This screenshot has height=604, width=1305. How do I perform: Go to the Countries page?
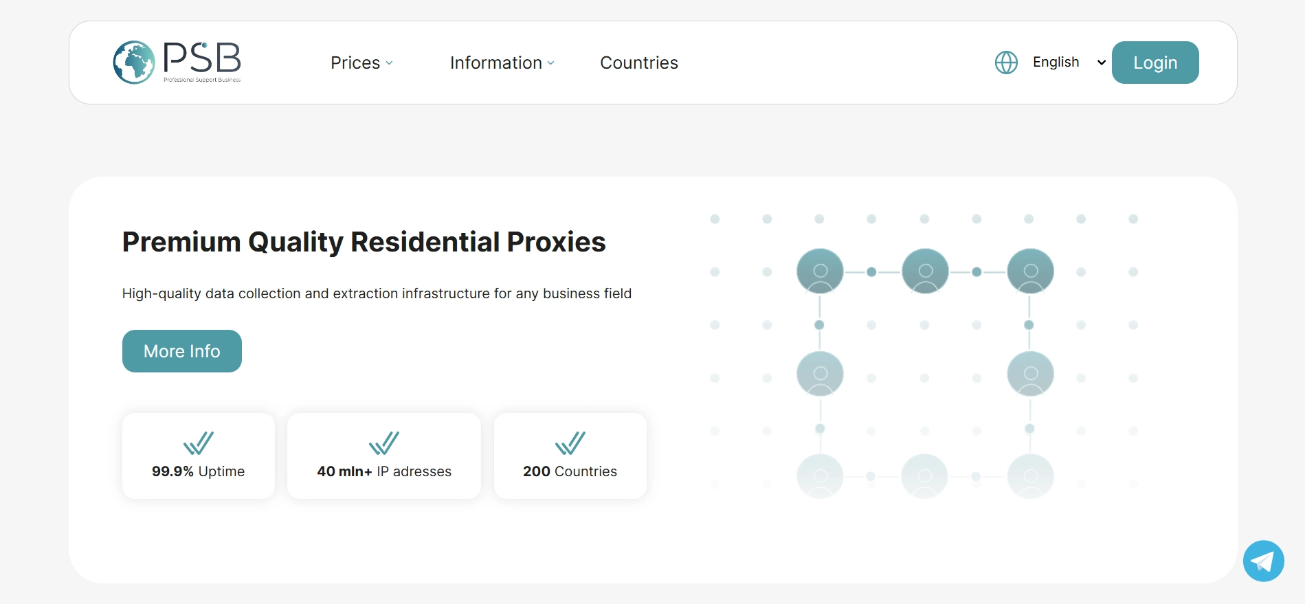[x=639, y=63]
